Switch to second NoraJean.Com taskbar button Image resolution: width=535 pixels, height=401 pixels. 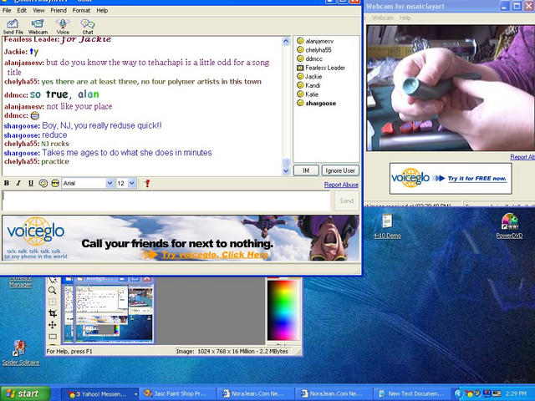[x=333, y=393]
